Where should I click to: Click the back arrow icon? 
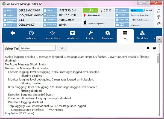13,33
